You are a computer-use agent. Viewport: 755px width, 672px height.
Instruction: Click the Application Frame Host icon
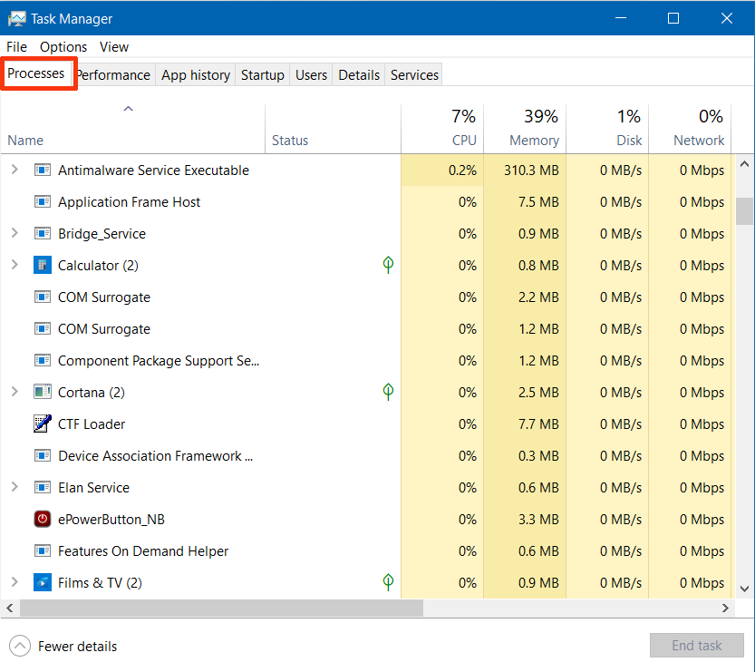pos(43,202)
